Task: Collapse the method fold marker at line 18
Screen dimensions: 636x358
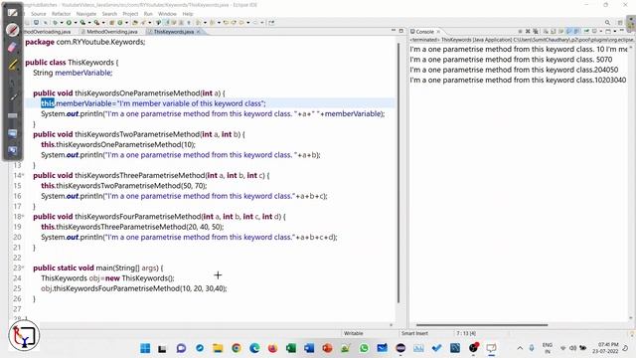Action: tap(23, 217)
